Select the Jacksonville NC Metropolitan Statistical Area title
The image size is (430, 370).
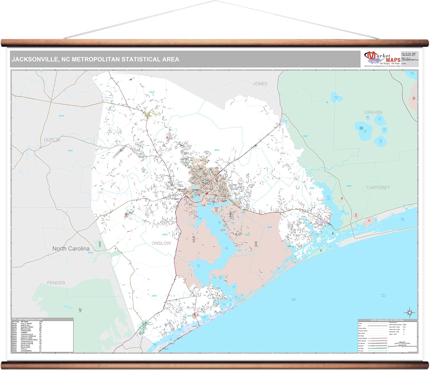coord(95,60)
